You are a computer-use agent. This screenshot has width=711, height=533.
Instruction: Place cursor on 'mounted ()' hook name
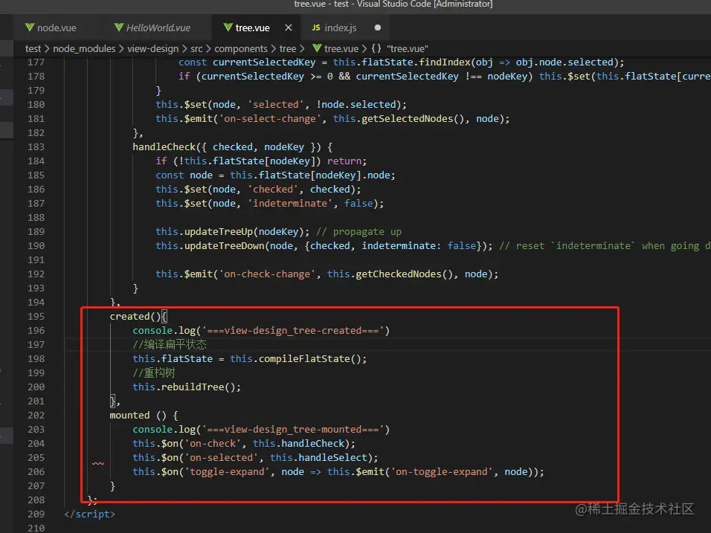click(x=138, y=415)
